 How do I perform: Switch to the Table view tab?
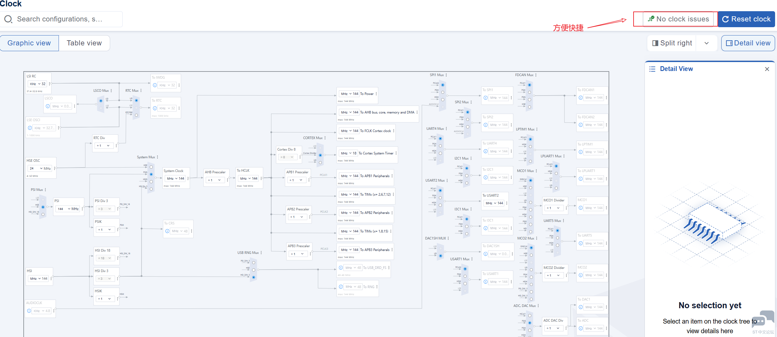coord(84,43)
